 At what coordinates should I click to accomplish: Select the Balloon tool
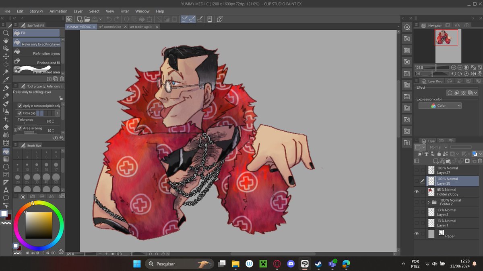(6, 198)
